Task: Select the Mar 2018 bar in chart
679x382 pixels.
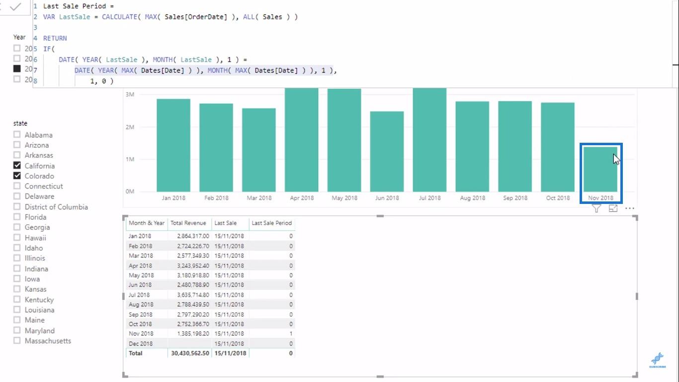Action: point(259,150)
